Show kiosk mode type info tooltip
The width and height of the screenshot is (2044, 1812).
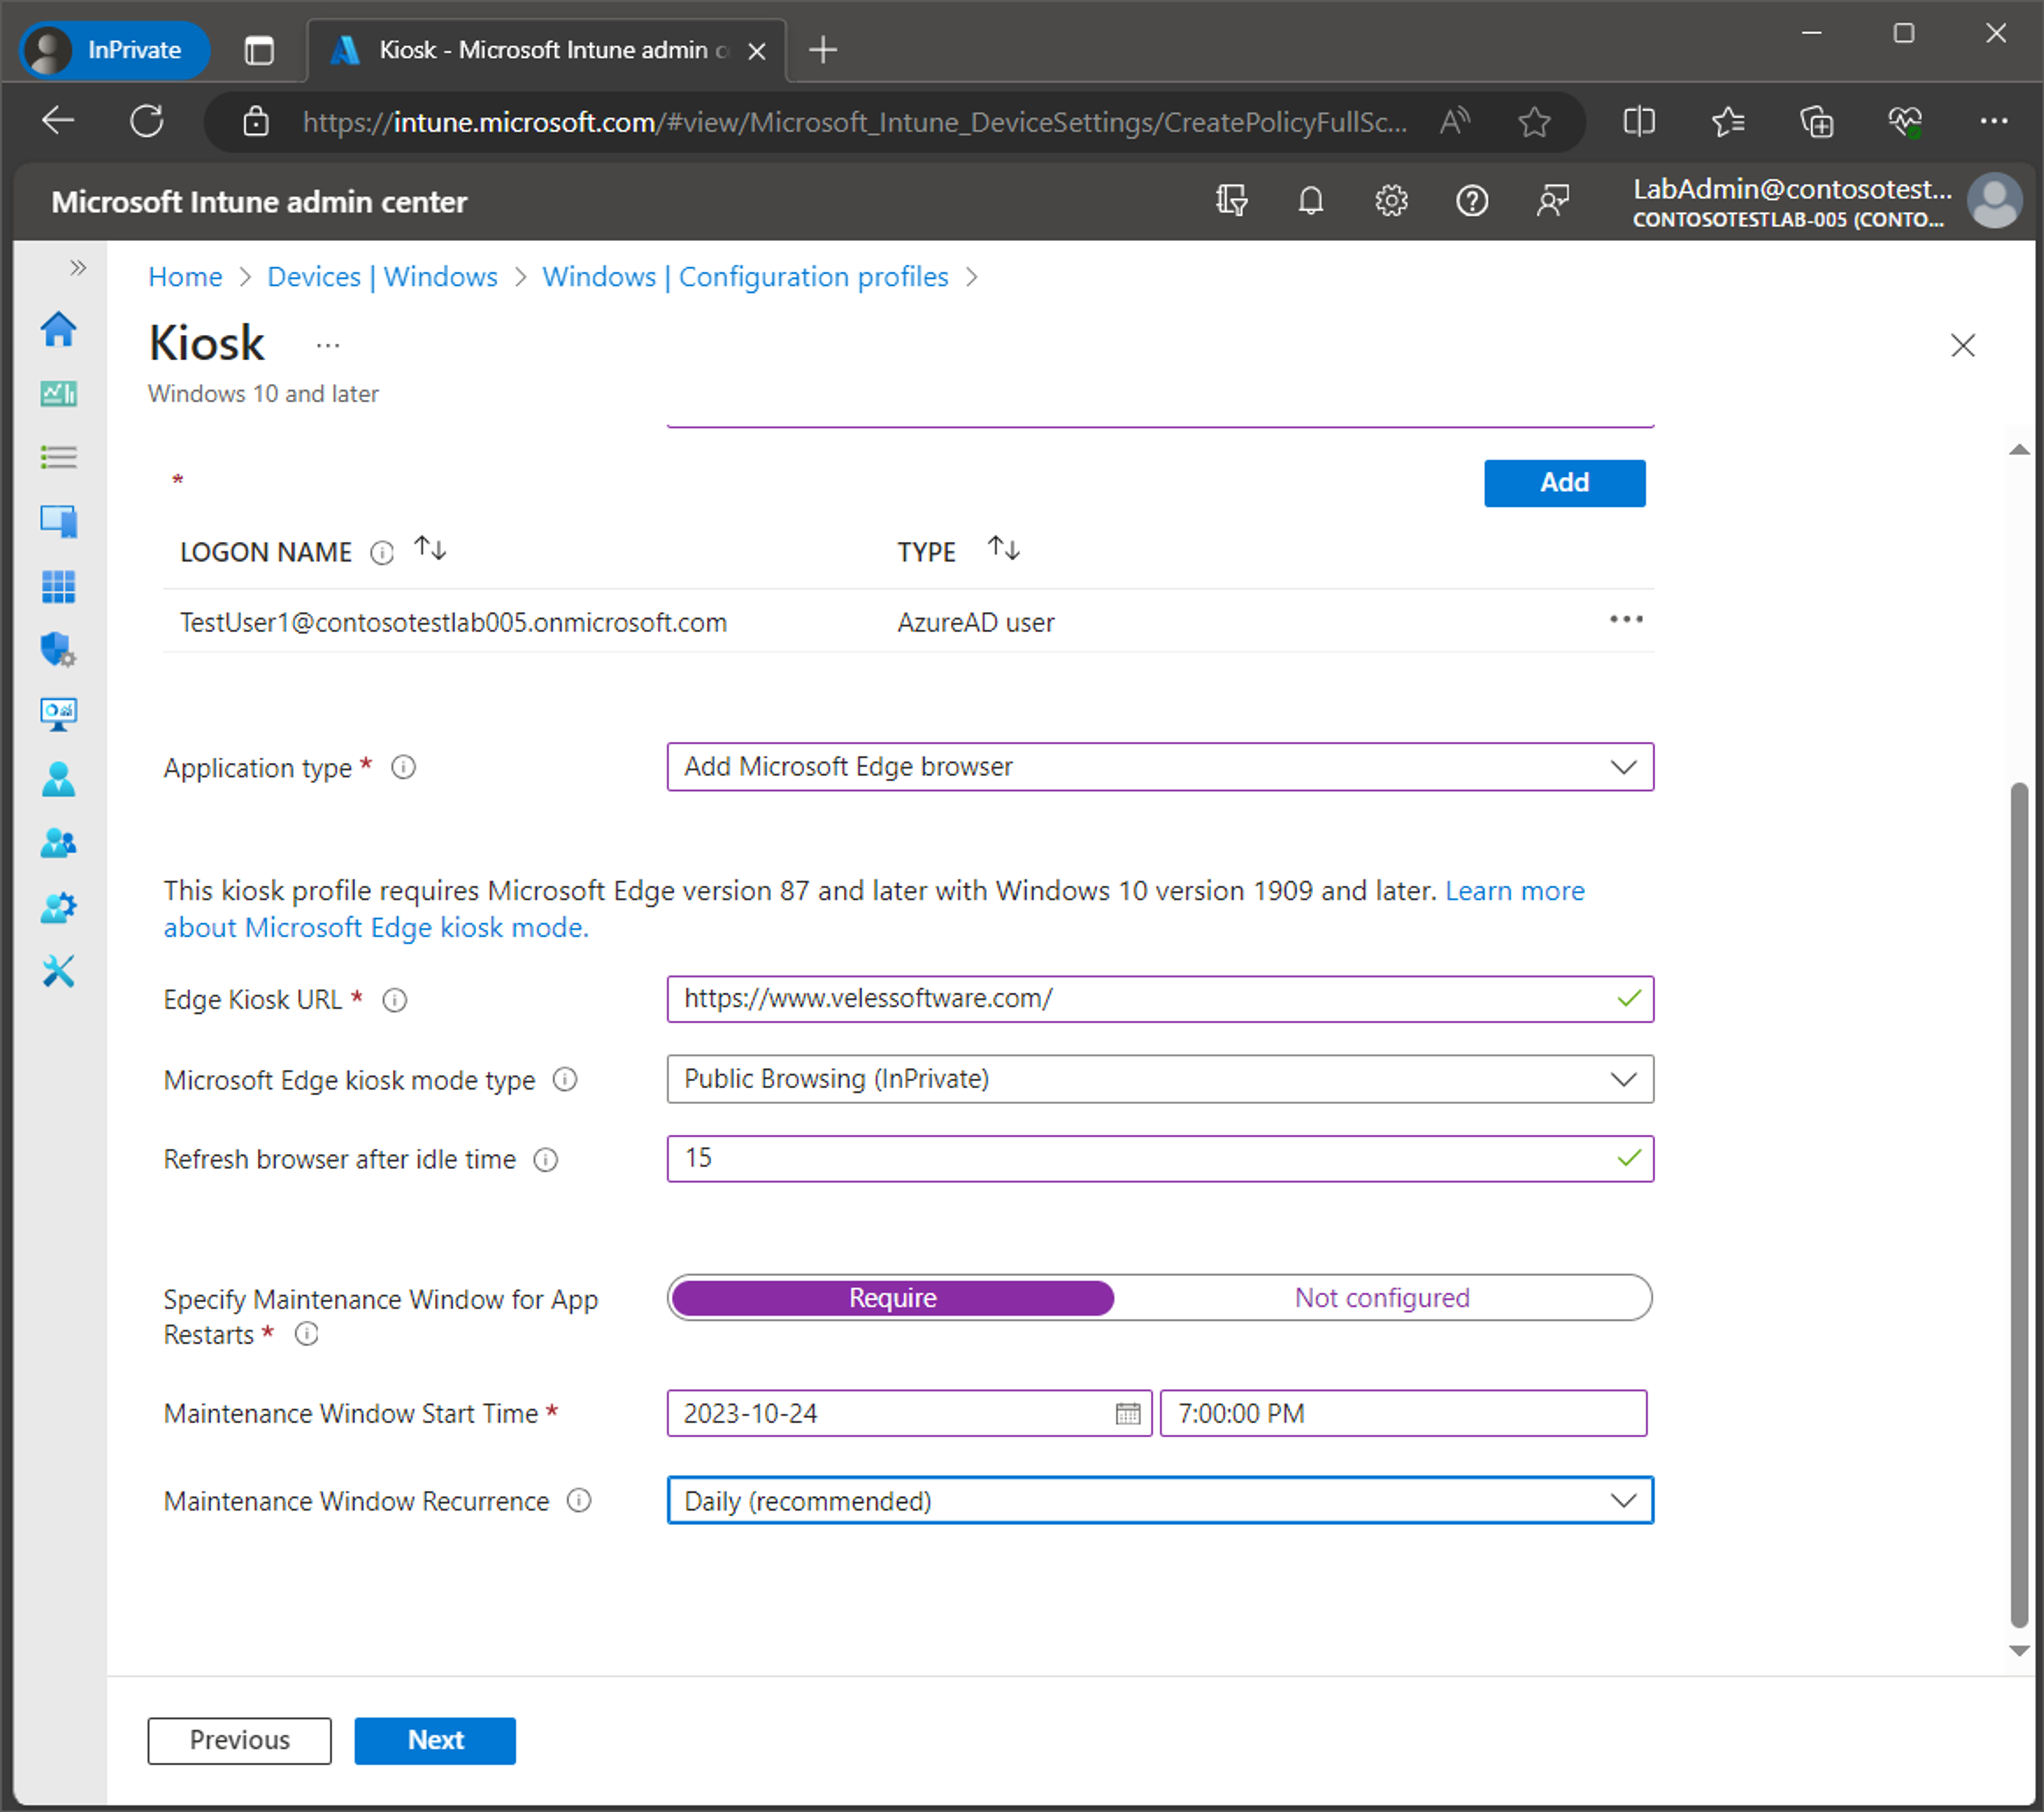565,1080
